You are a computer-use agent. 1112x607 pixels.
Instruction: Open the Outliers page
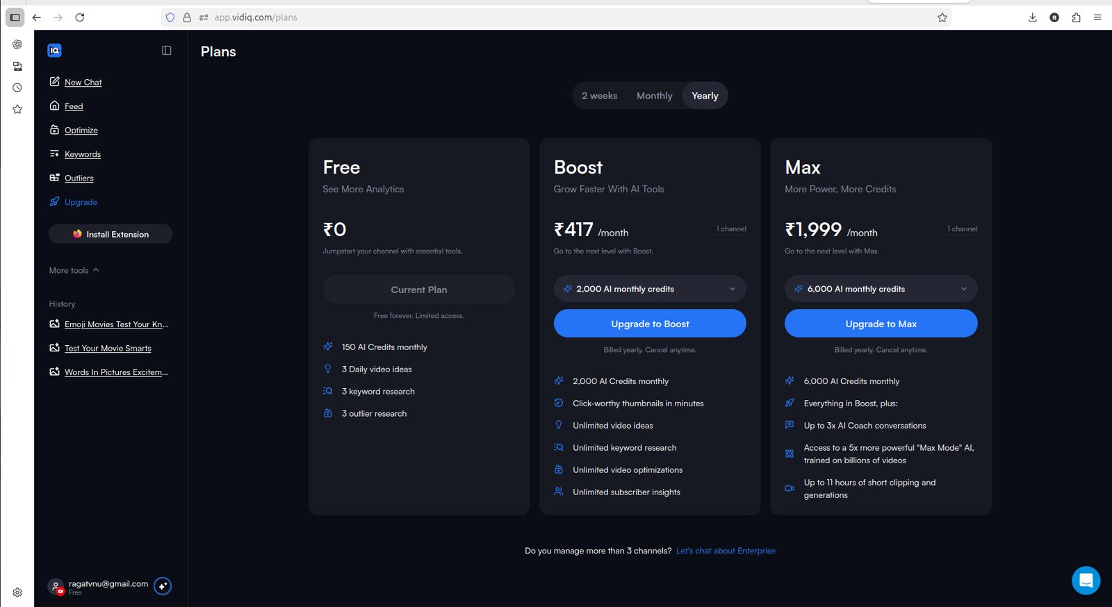click(x=79, y=178)
